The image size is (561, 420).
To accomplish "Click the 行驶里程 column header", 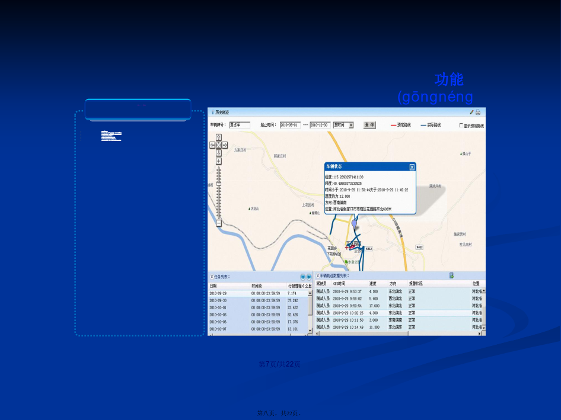I will (300, 286).
